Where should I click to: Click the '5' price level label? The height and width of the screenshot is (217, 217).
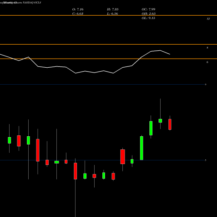point(205,160)
